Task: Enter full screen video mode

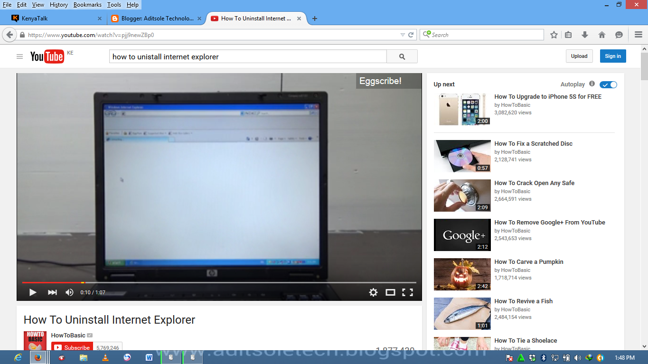Action: click(407, 292)
